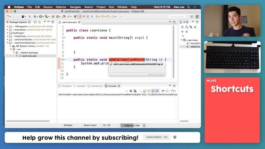The image size is (265, 149).
Task: Click the Run Last Tool external tools icon
Action: (x=46, y=17)
